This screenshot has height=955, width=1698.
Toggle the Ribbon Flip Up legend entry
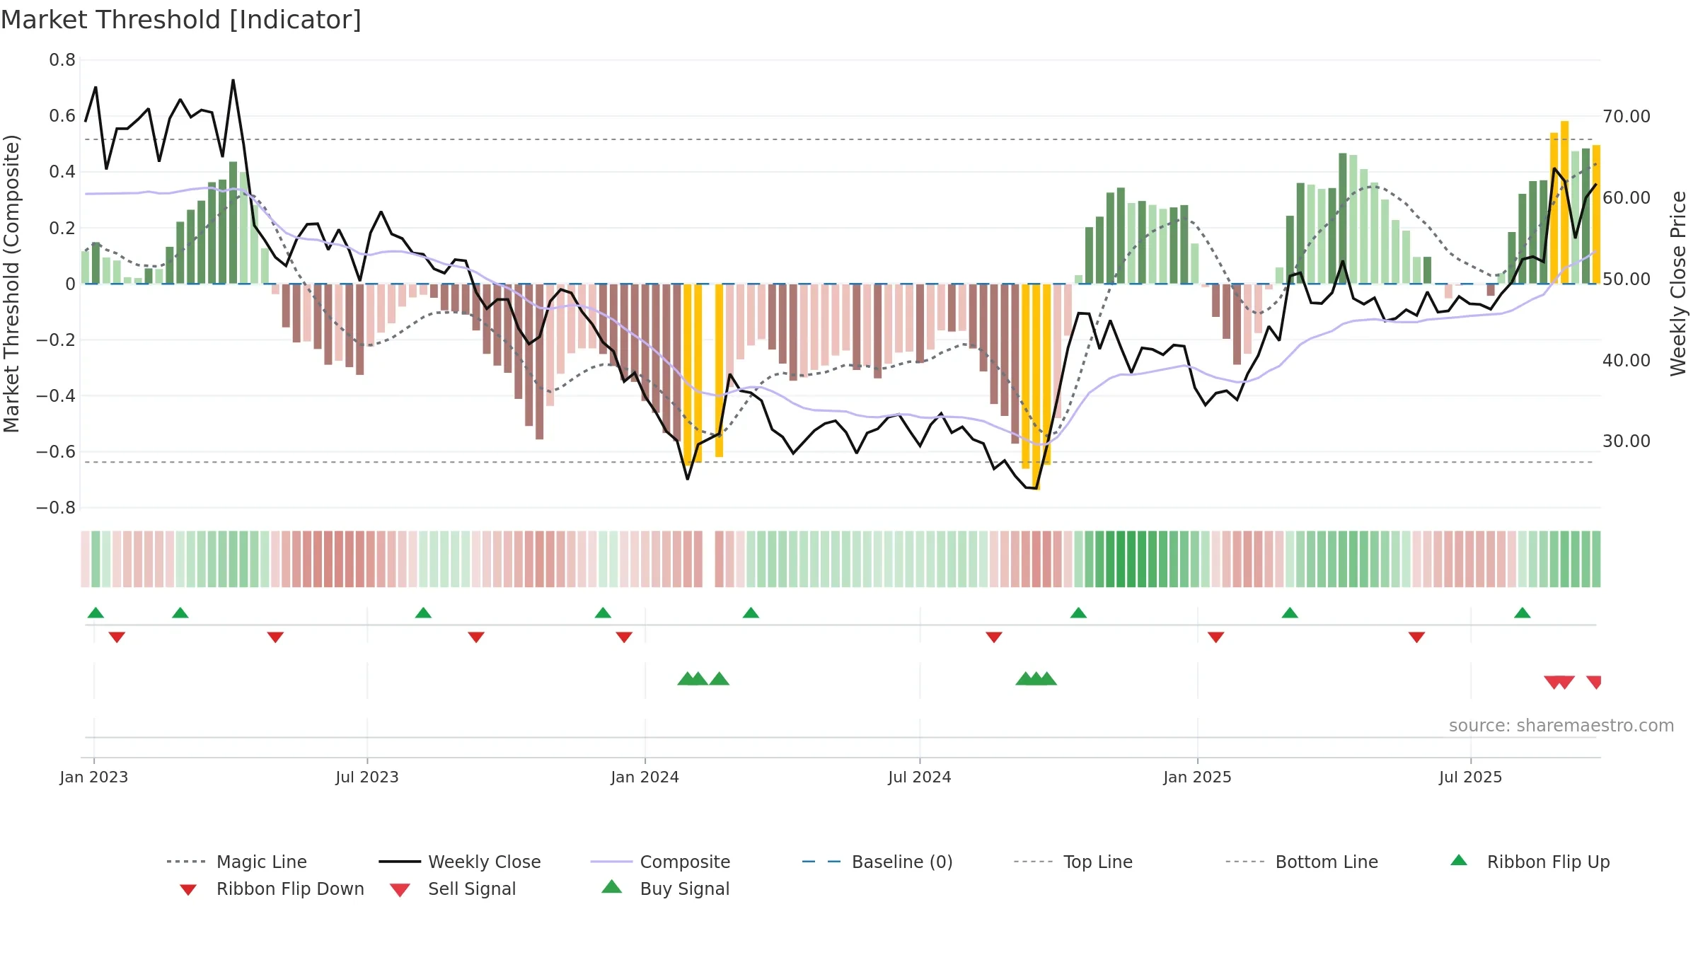point(1530,862)
